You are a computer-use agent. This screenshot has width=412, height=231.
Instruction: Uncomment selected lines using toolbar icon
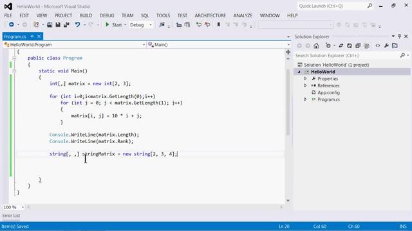click(207, 25)
